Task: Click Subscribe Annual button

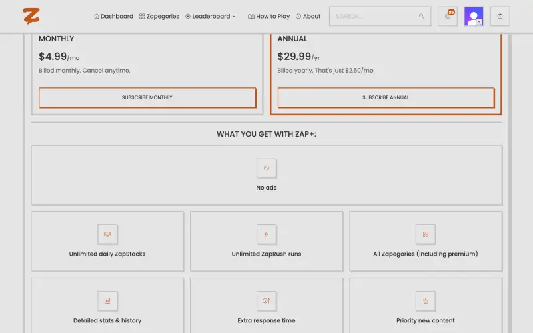Action: [386, 97]
